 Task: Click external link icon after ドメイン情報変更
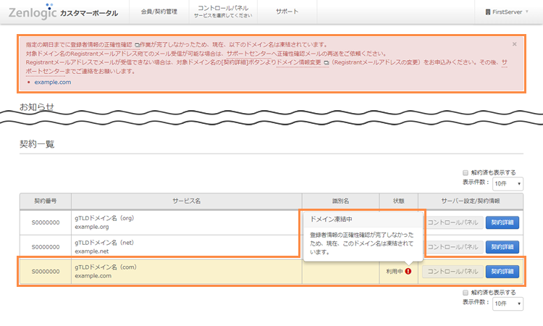coord(326,63)
